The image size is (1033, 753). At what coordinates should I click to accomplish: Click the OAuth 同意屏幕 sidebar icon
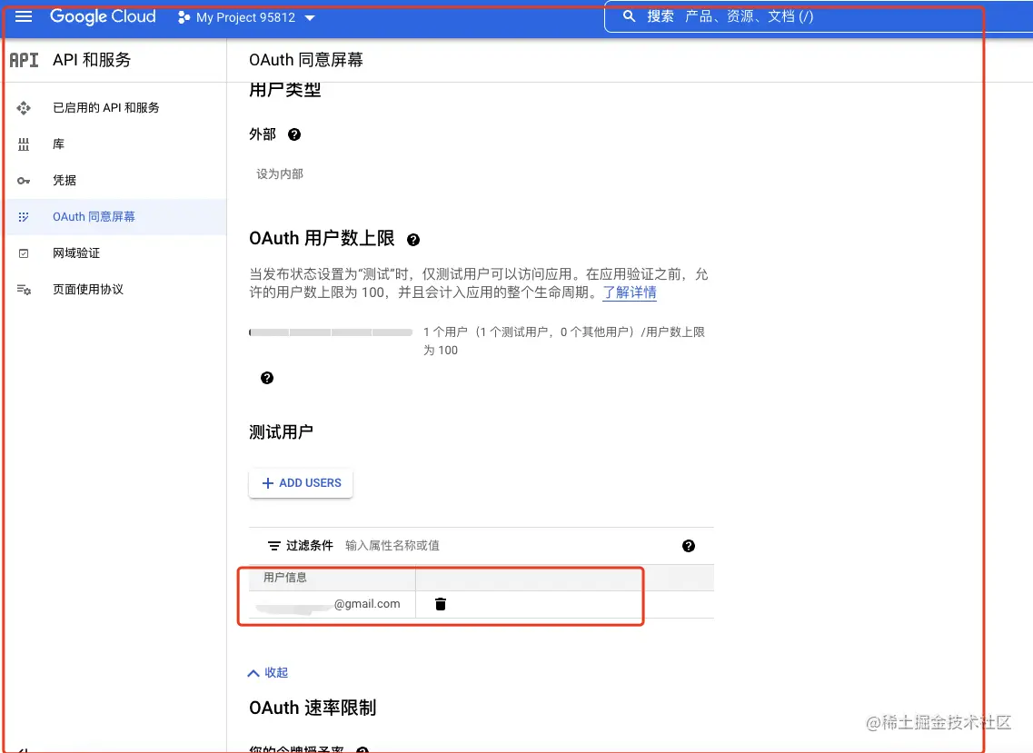(x=24, y=217)
